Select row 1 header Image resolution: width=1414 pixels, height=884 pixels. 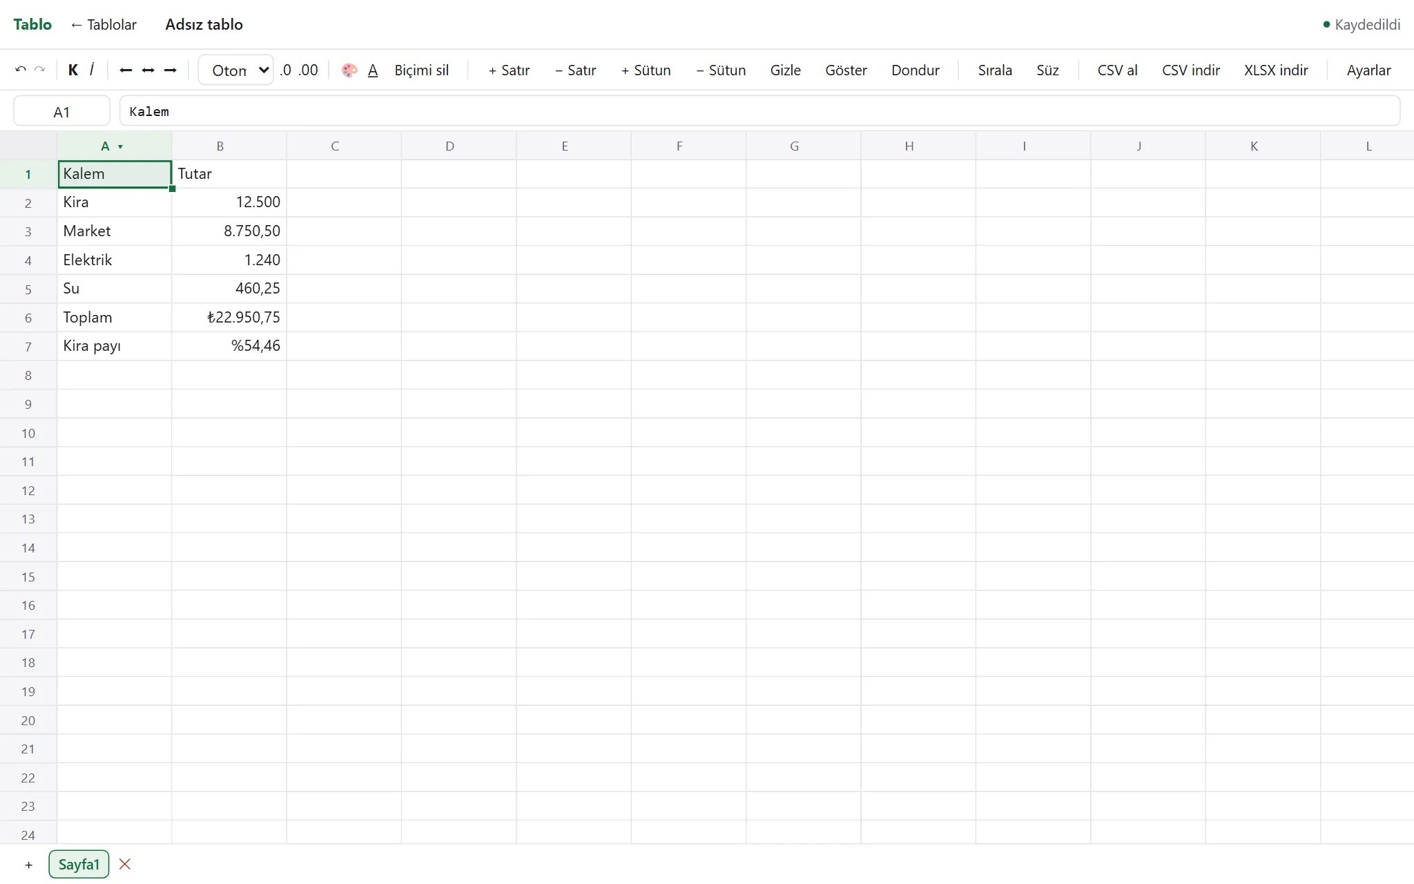pos(28,174)
